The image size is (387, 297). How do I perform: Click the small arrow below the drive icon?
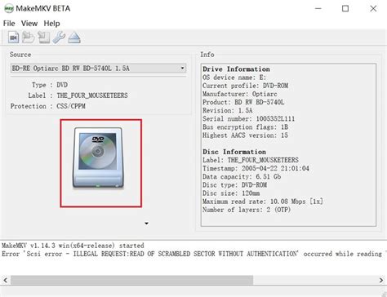(146, 224)
